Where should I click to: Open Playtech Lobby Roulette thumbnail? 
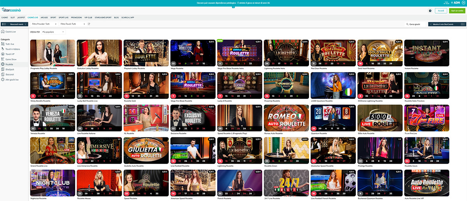coord(146,53)
